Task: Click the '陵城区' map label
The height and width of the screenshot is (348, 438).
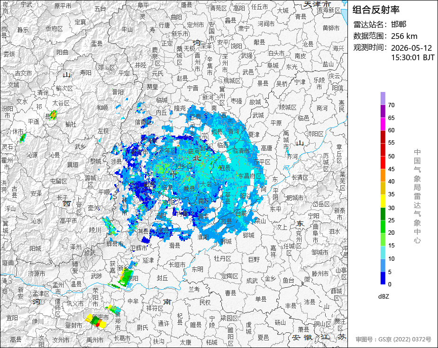Action: pyautogui.click(x=288, y=107)
